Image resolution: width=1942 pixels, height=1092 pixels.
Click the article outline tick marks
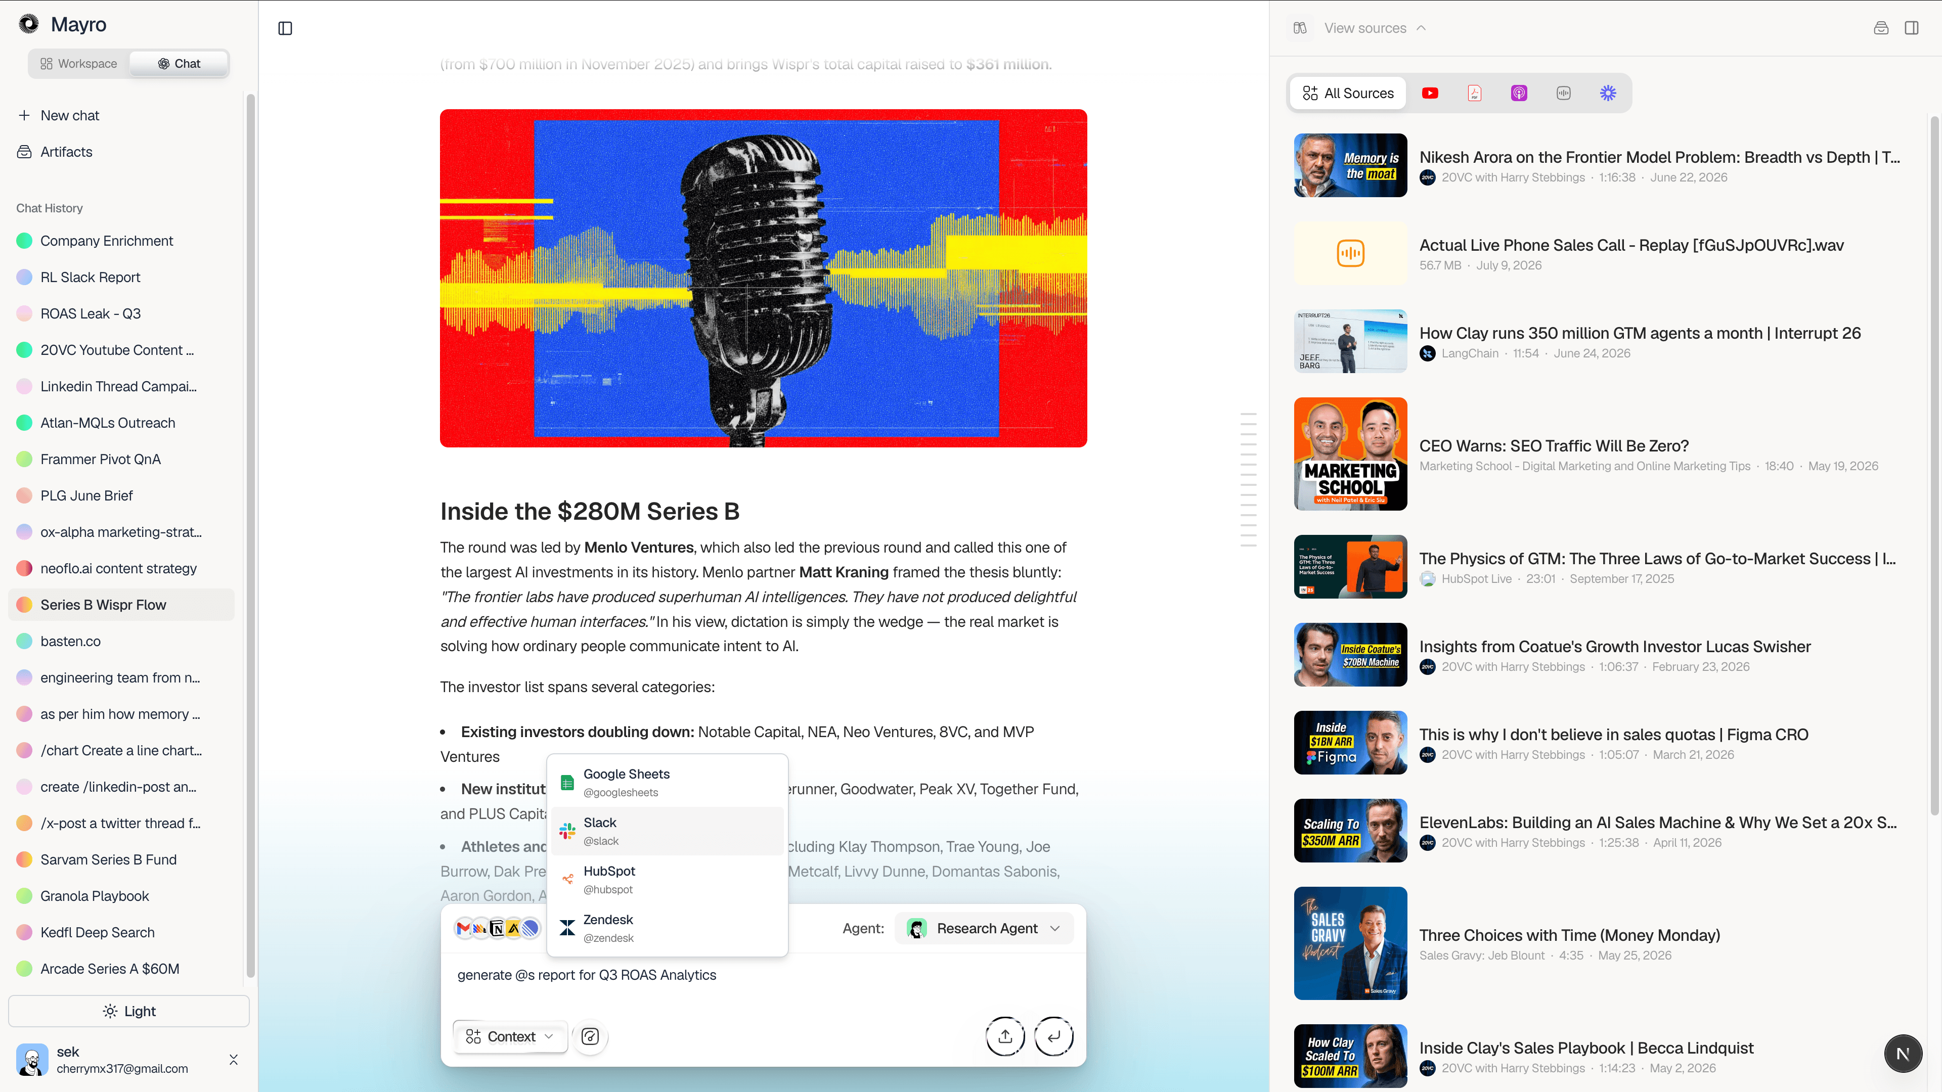1249,479
